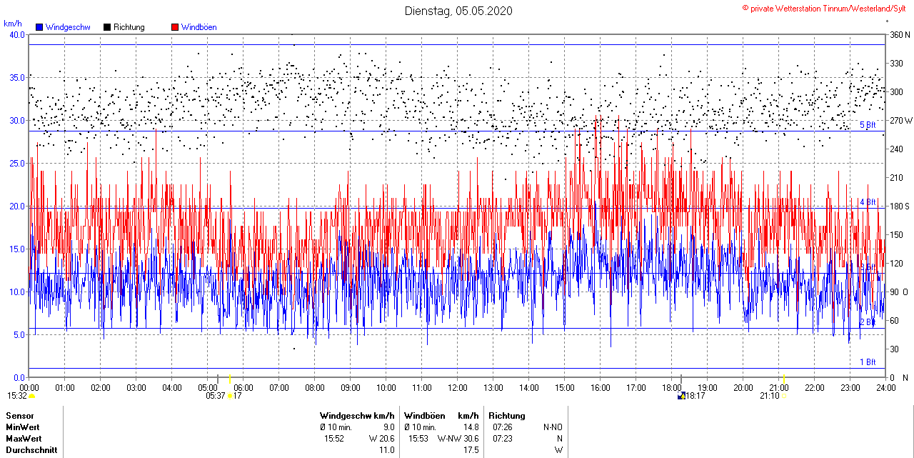914x458 pixels.
Task: Click the red Windböen legend square
Action: coord(175,27)
